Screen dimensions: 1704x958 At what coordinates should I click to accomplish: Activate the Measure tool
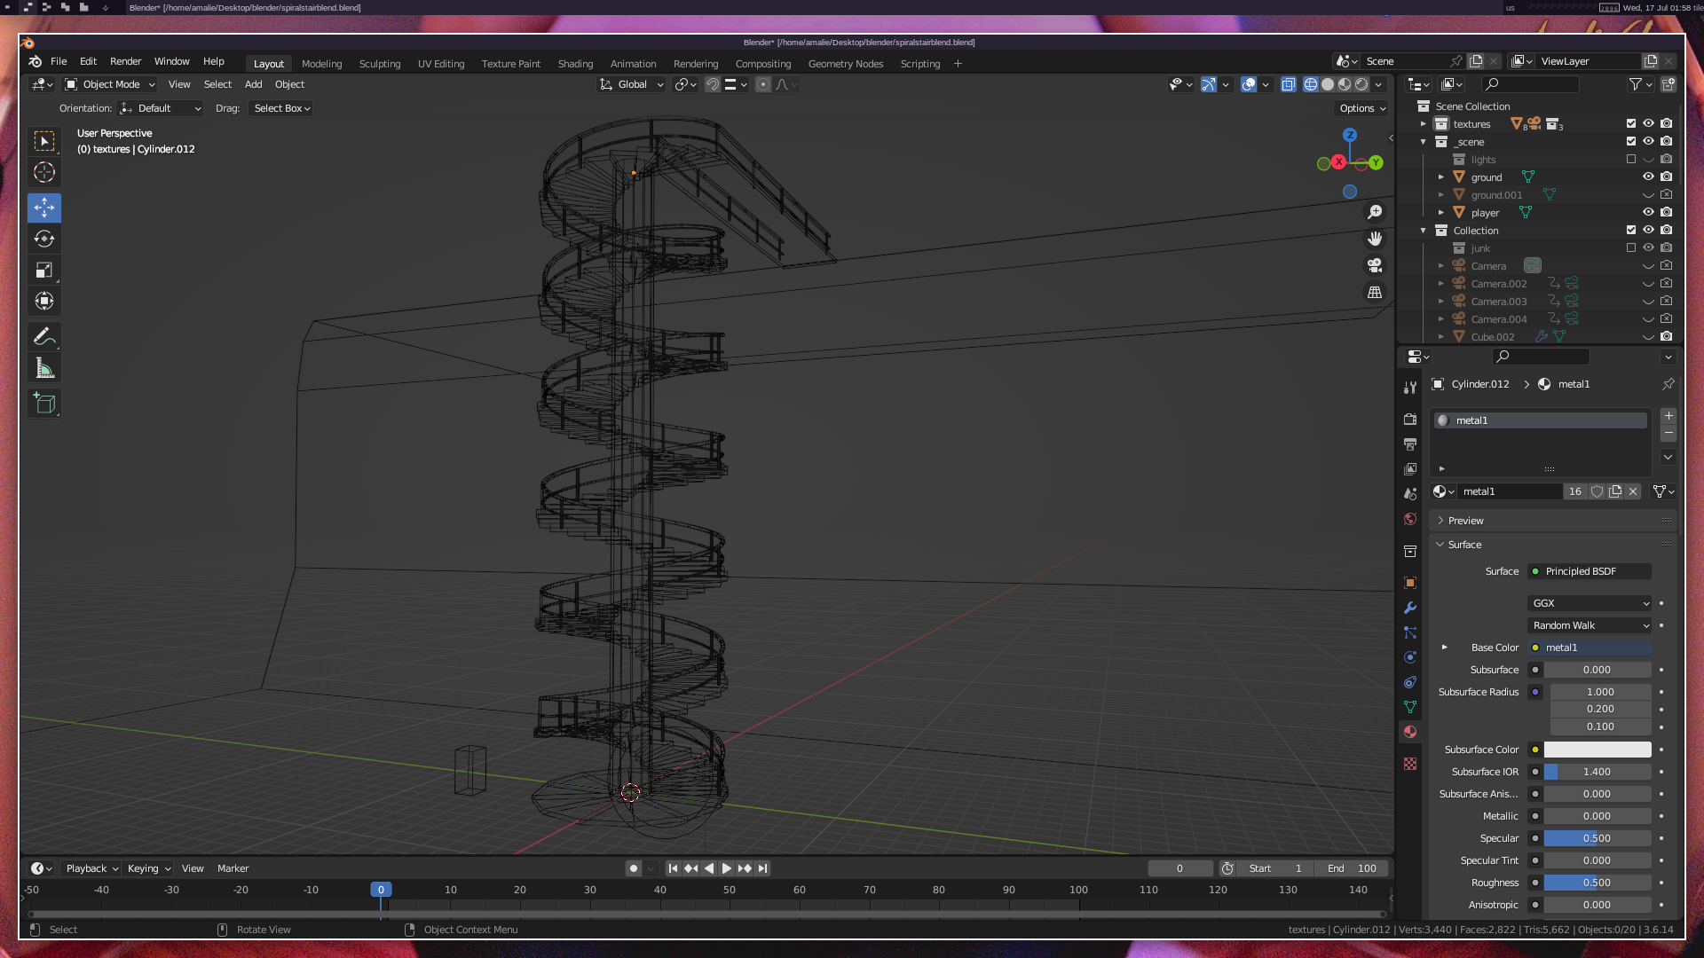[x=44, y=368]
